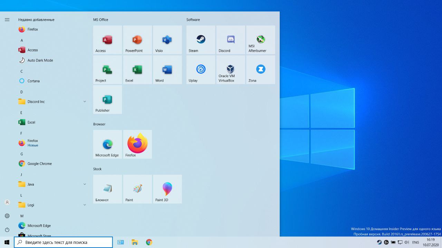Click the letter J header in app list
This screenshot has height=248, width=442.
coord(21,175)
